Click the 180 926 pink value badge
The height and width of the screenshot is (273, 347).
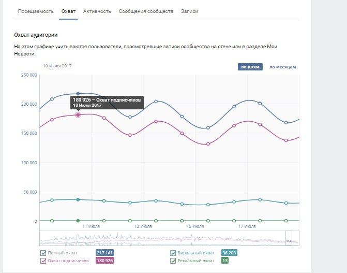pyautogui.click(x=105, y=261)
